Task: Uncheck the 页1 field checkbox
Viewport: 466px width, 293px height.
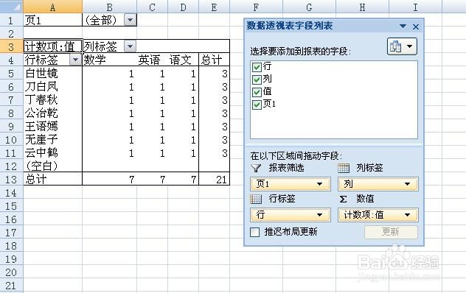Action: pos(257,105)
